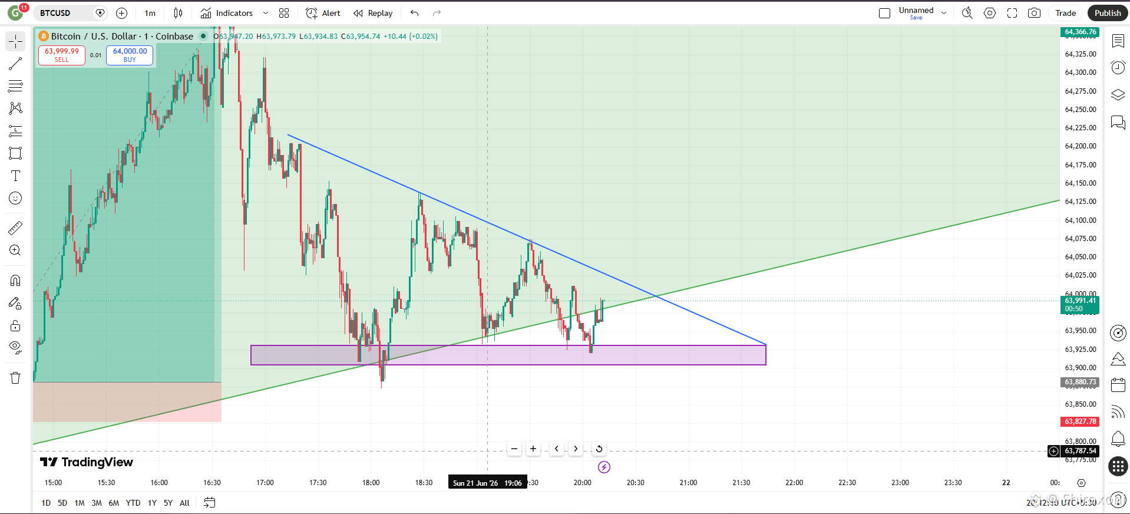The width and height of the screenshot is (1130, 514).
Task: Toggle stay in drawing mode
Action: point(15,303)
